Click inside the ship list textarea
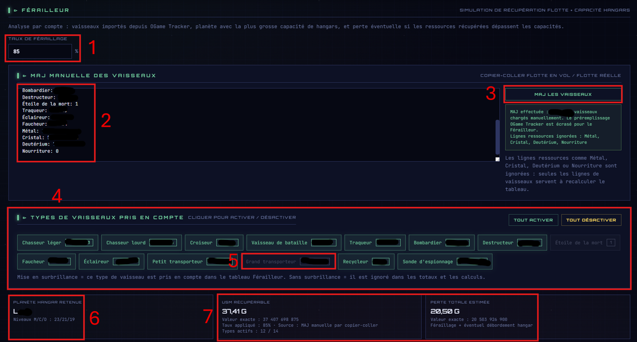Screen dimensions: 637x342 click(x=258, y=124)
